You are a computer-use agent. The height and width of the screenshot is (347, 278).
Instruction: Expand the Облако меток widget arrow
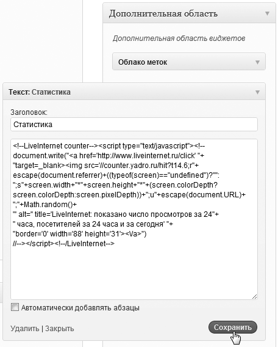(x=257, y=62)
